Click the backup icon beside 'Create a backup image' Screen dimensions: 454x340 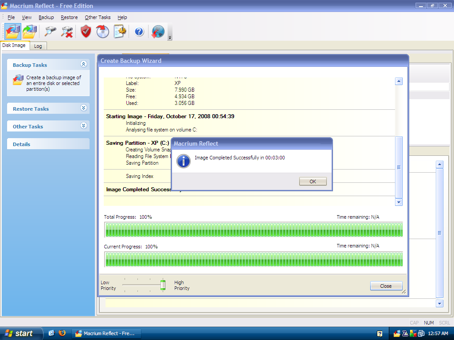[18, 80]
